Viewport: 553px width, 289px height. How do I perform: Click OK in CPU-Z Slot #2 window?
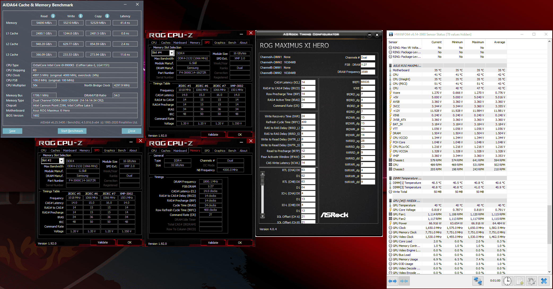click(x=129, y=242)
